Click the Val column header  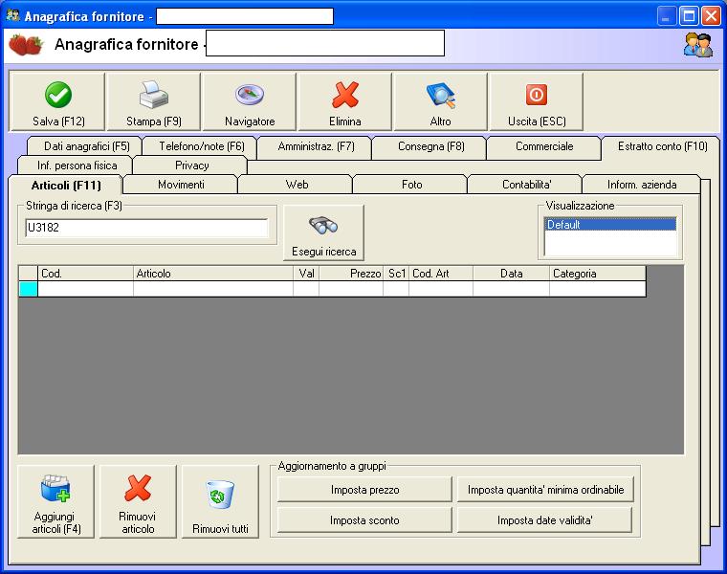click(x=306, y=274)
